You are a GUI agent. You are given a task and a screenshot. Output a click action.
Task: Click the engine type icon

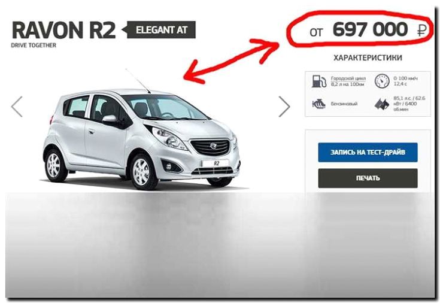coord(318,104)
